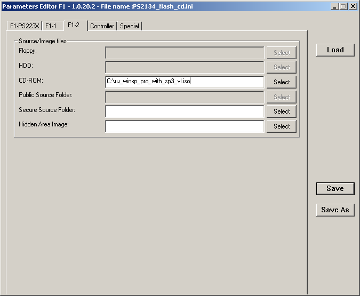This screenshot has width=360, height=296.
Task: Minimize the Parameters Editor window
Action: (334, 6)
